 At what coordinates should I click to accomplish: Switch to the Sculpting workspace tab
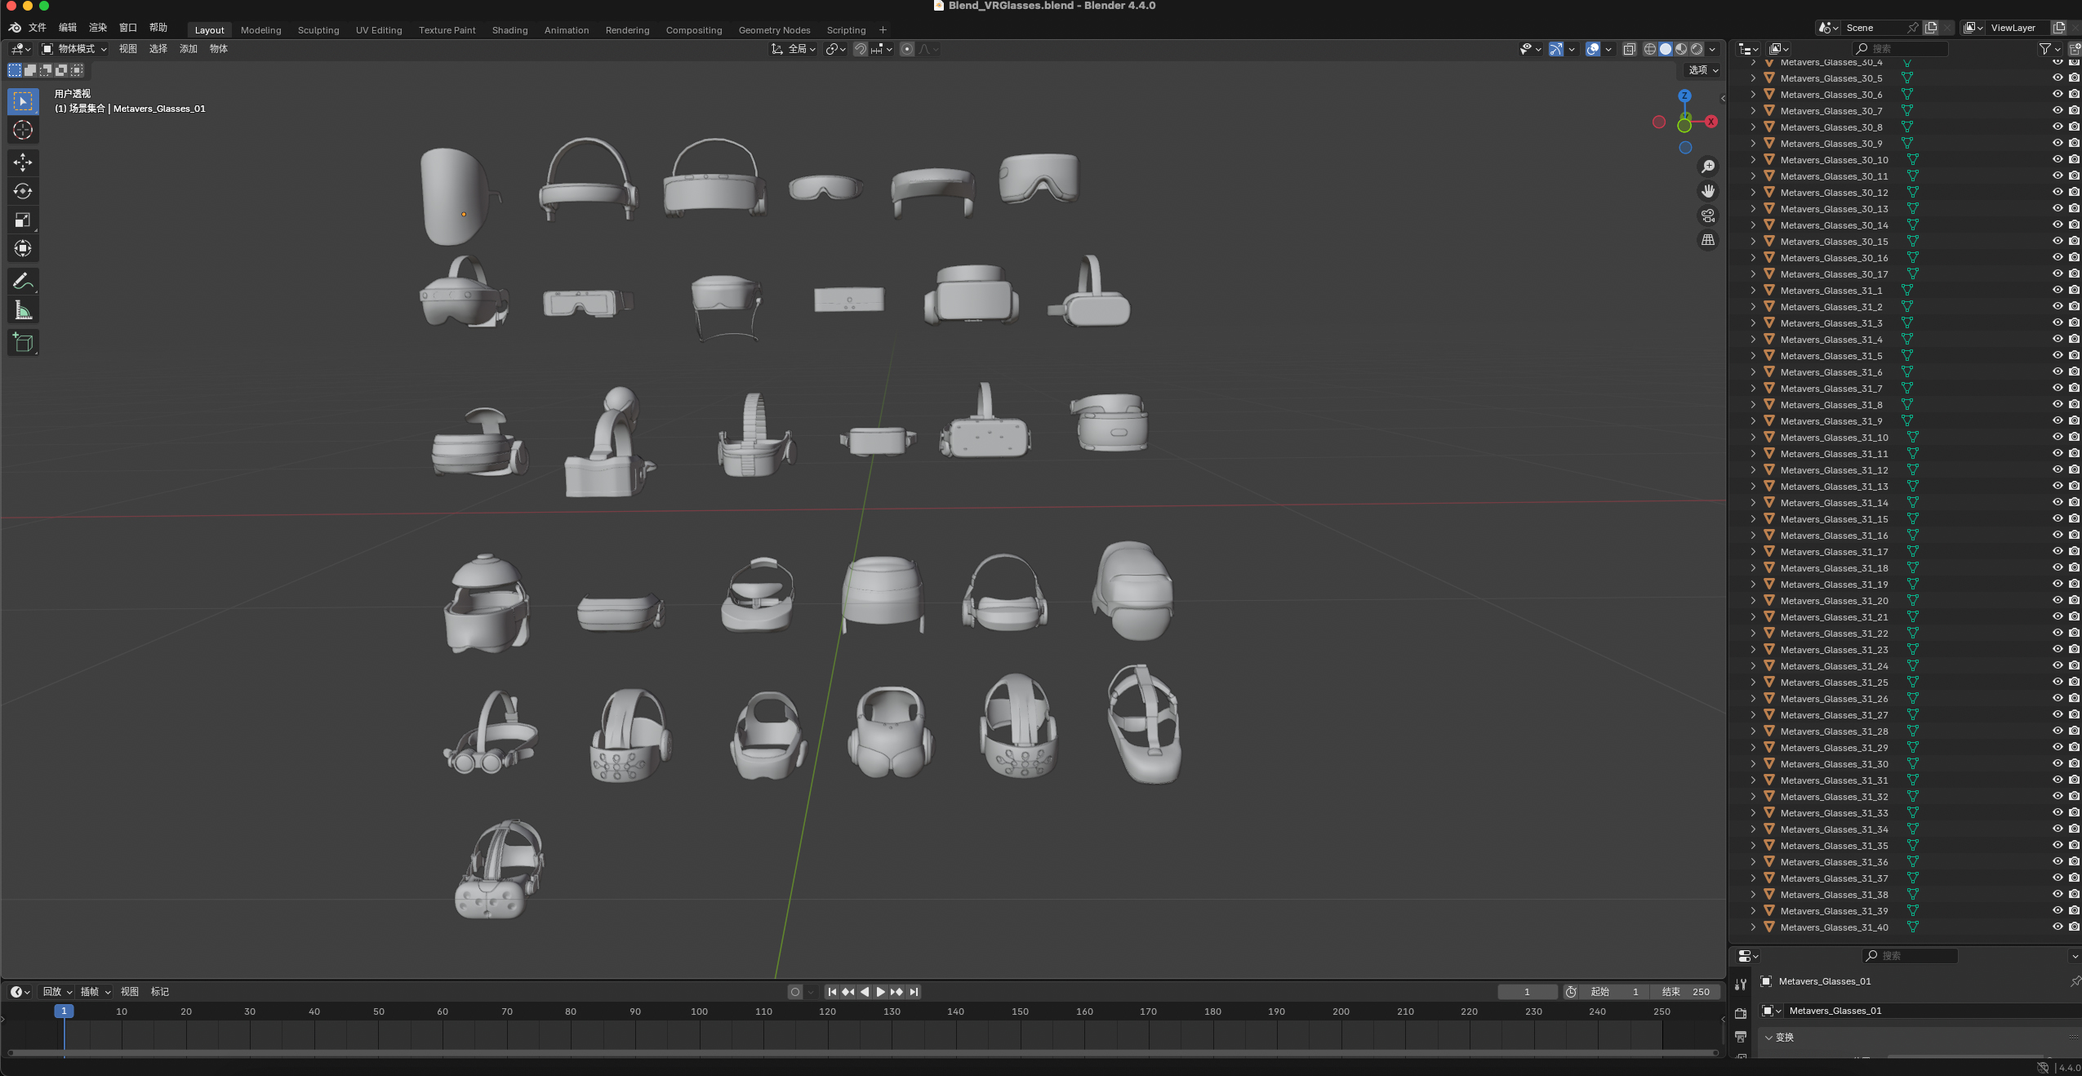pos(318,30)
